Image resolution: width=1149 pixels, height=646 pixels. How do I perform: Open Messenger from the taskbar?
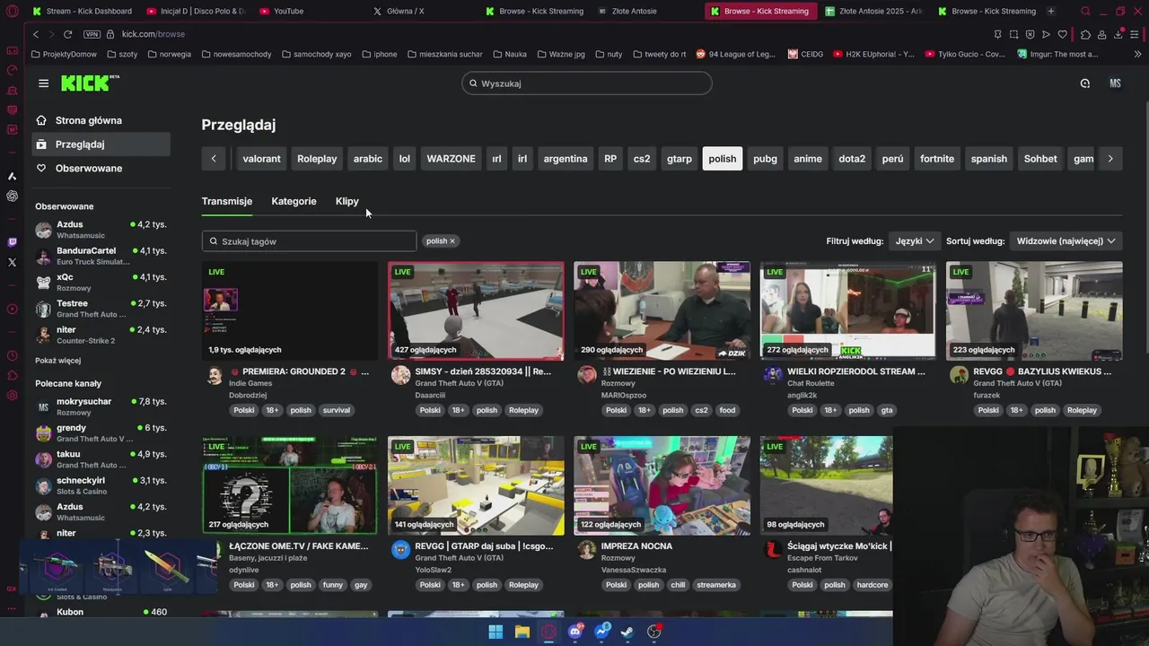click(x=601, y=632)
